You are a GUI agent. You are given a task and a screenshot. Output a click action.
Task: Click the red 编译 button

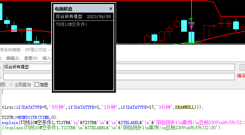241,76
